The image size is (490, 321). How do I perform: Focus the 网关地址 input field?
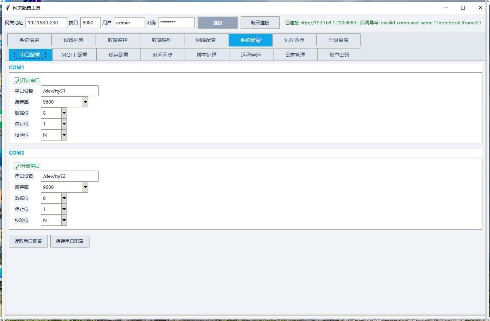pyautogui.click(x=46, y=23)
